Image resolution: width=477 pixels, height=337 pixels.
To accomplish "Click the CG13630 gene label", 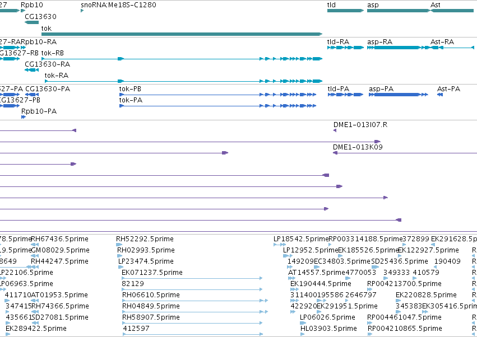I will click(x=40, y=16).
